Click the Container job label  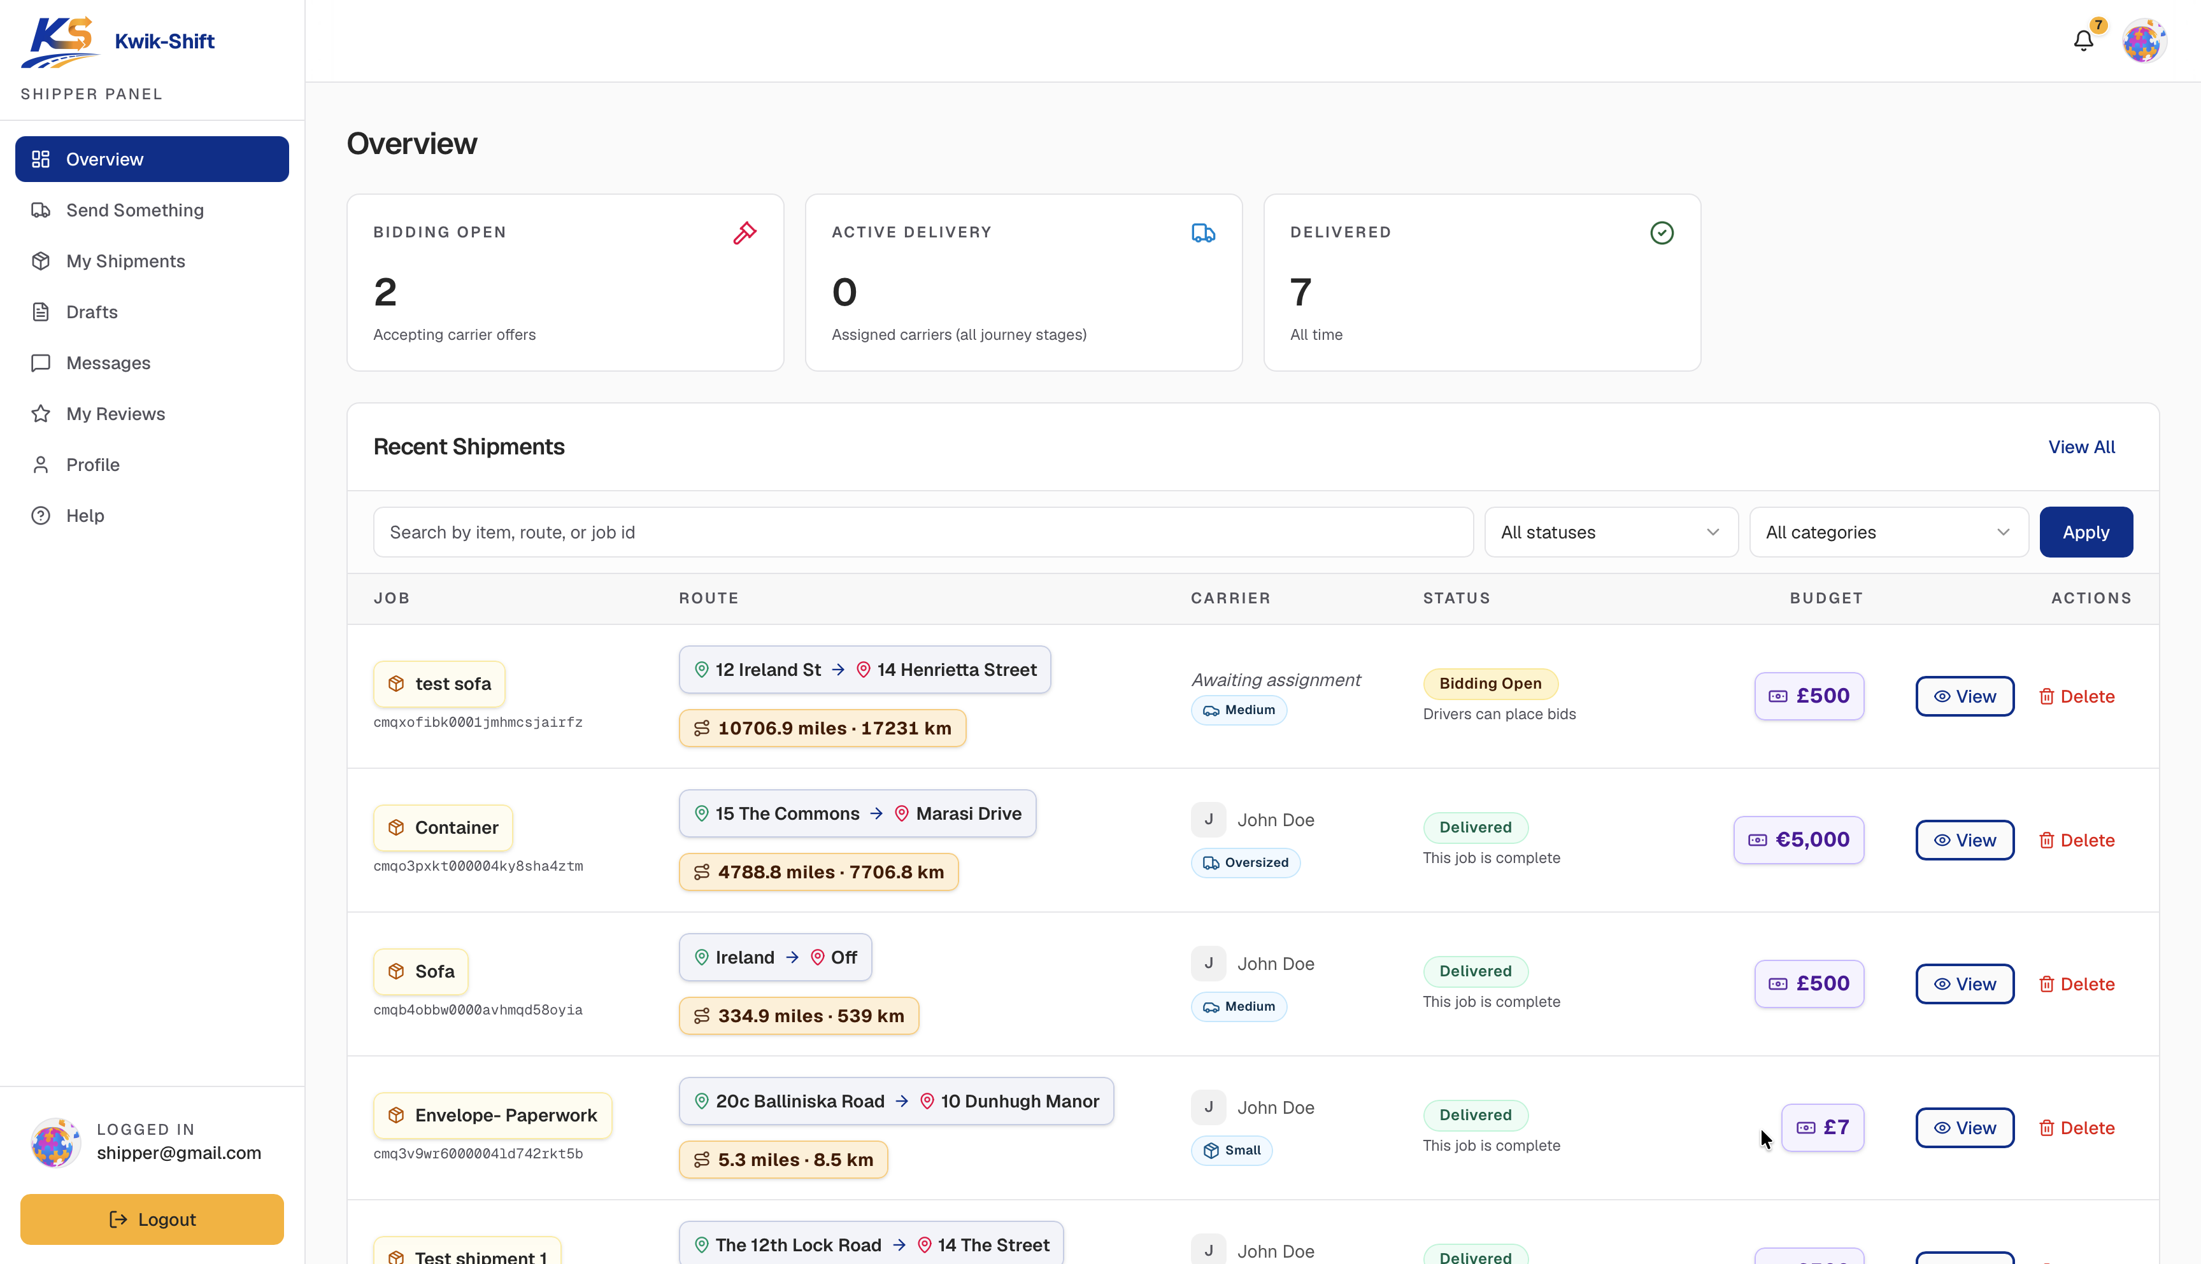[443, 827]
